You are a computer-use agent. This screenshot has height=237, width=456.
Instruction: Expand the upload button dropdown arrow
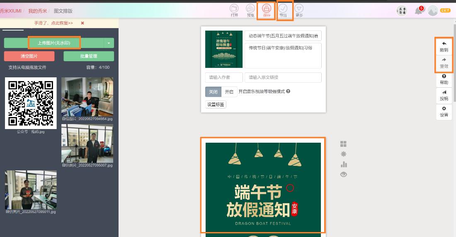[x=109, y=43]
